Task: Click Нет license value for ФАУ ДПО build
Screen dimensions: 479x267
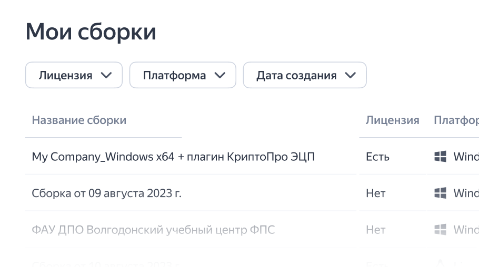Action: (375, 230)
